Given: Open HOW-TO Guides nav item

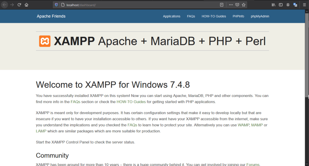Looking at the screenshot, I should (x=213, y=16).
